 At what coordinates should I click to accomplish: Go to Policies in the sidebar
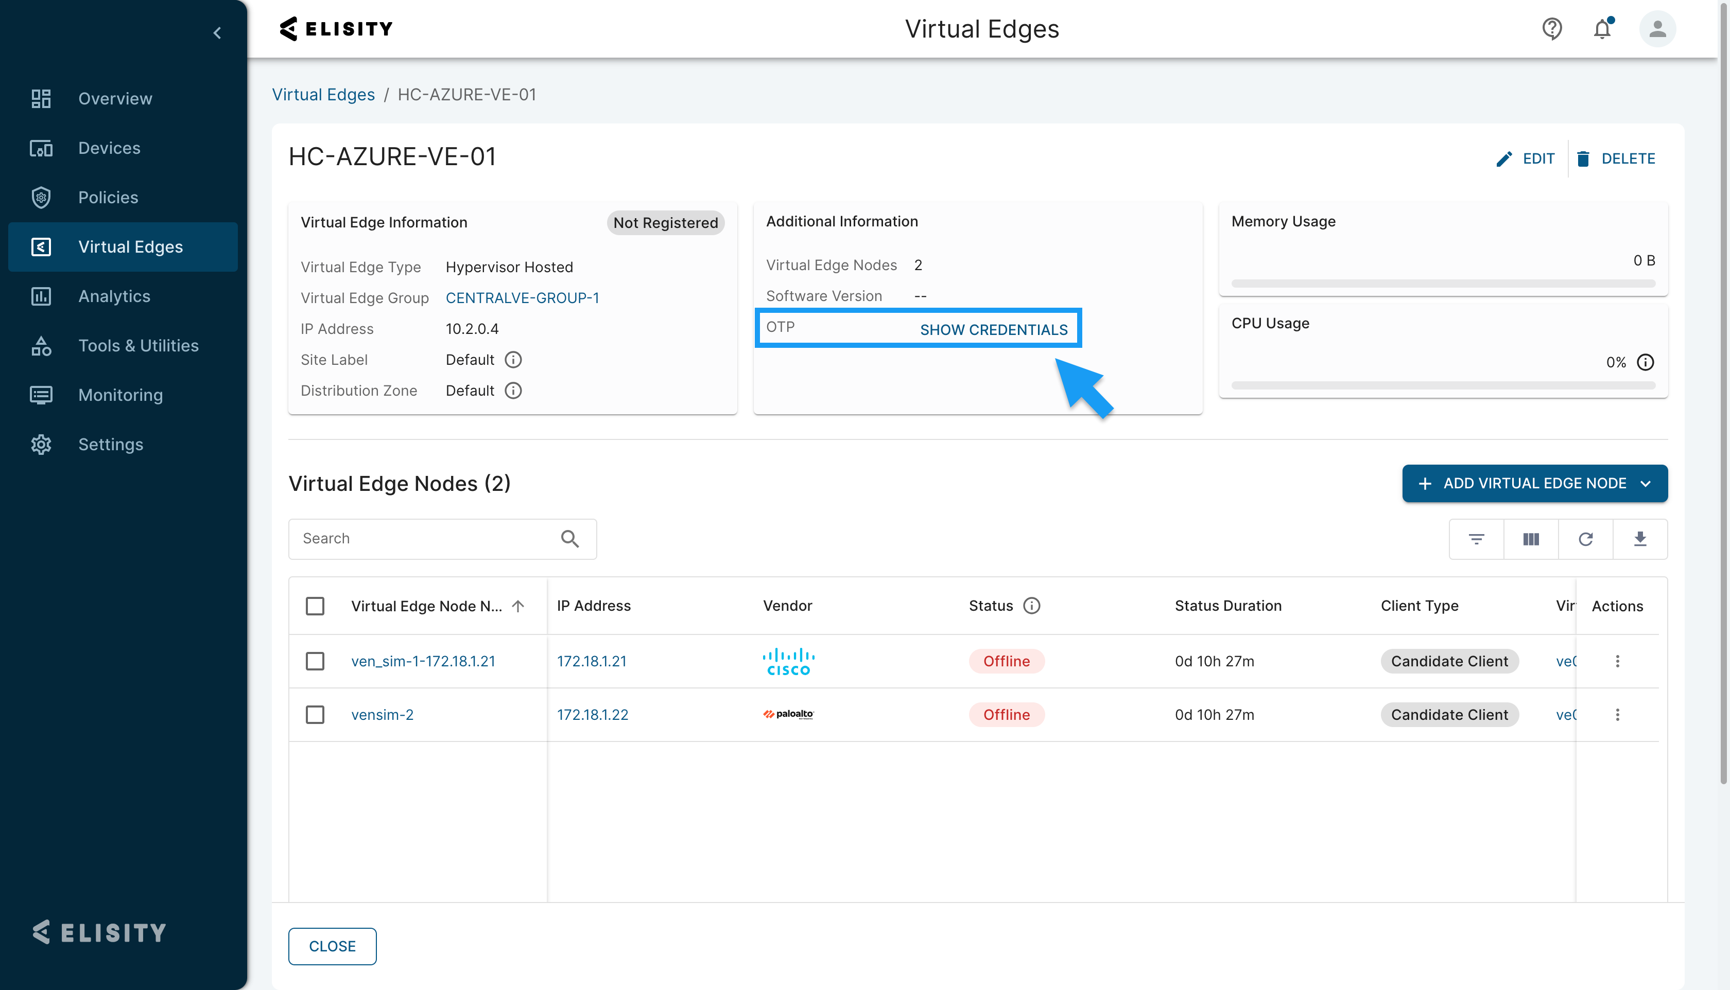click(x=108, y=197)
